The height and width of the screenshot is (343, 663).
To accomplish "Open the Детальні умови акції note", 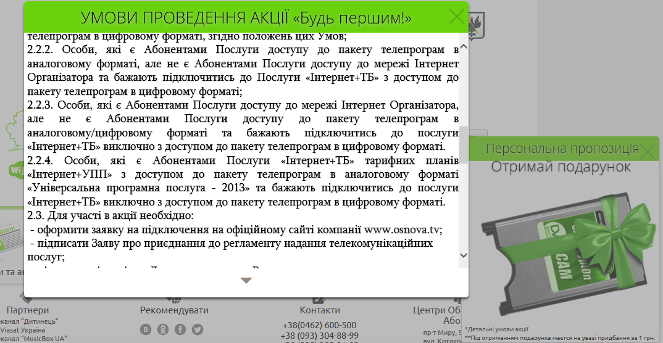I will tap(497, 329).
